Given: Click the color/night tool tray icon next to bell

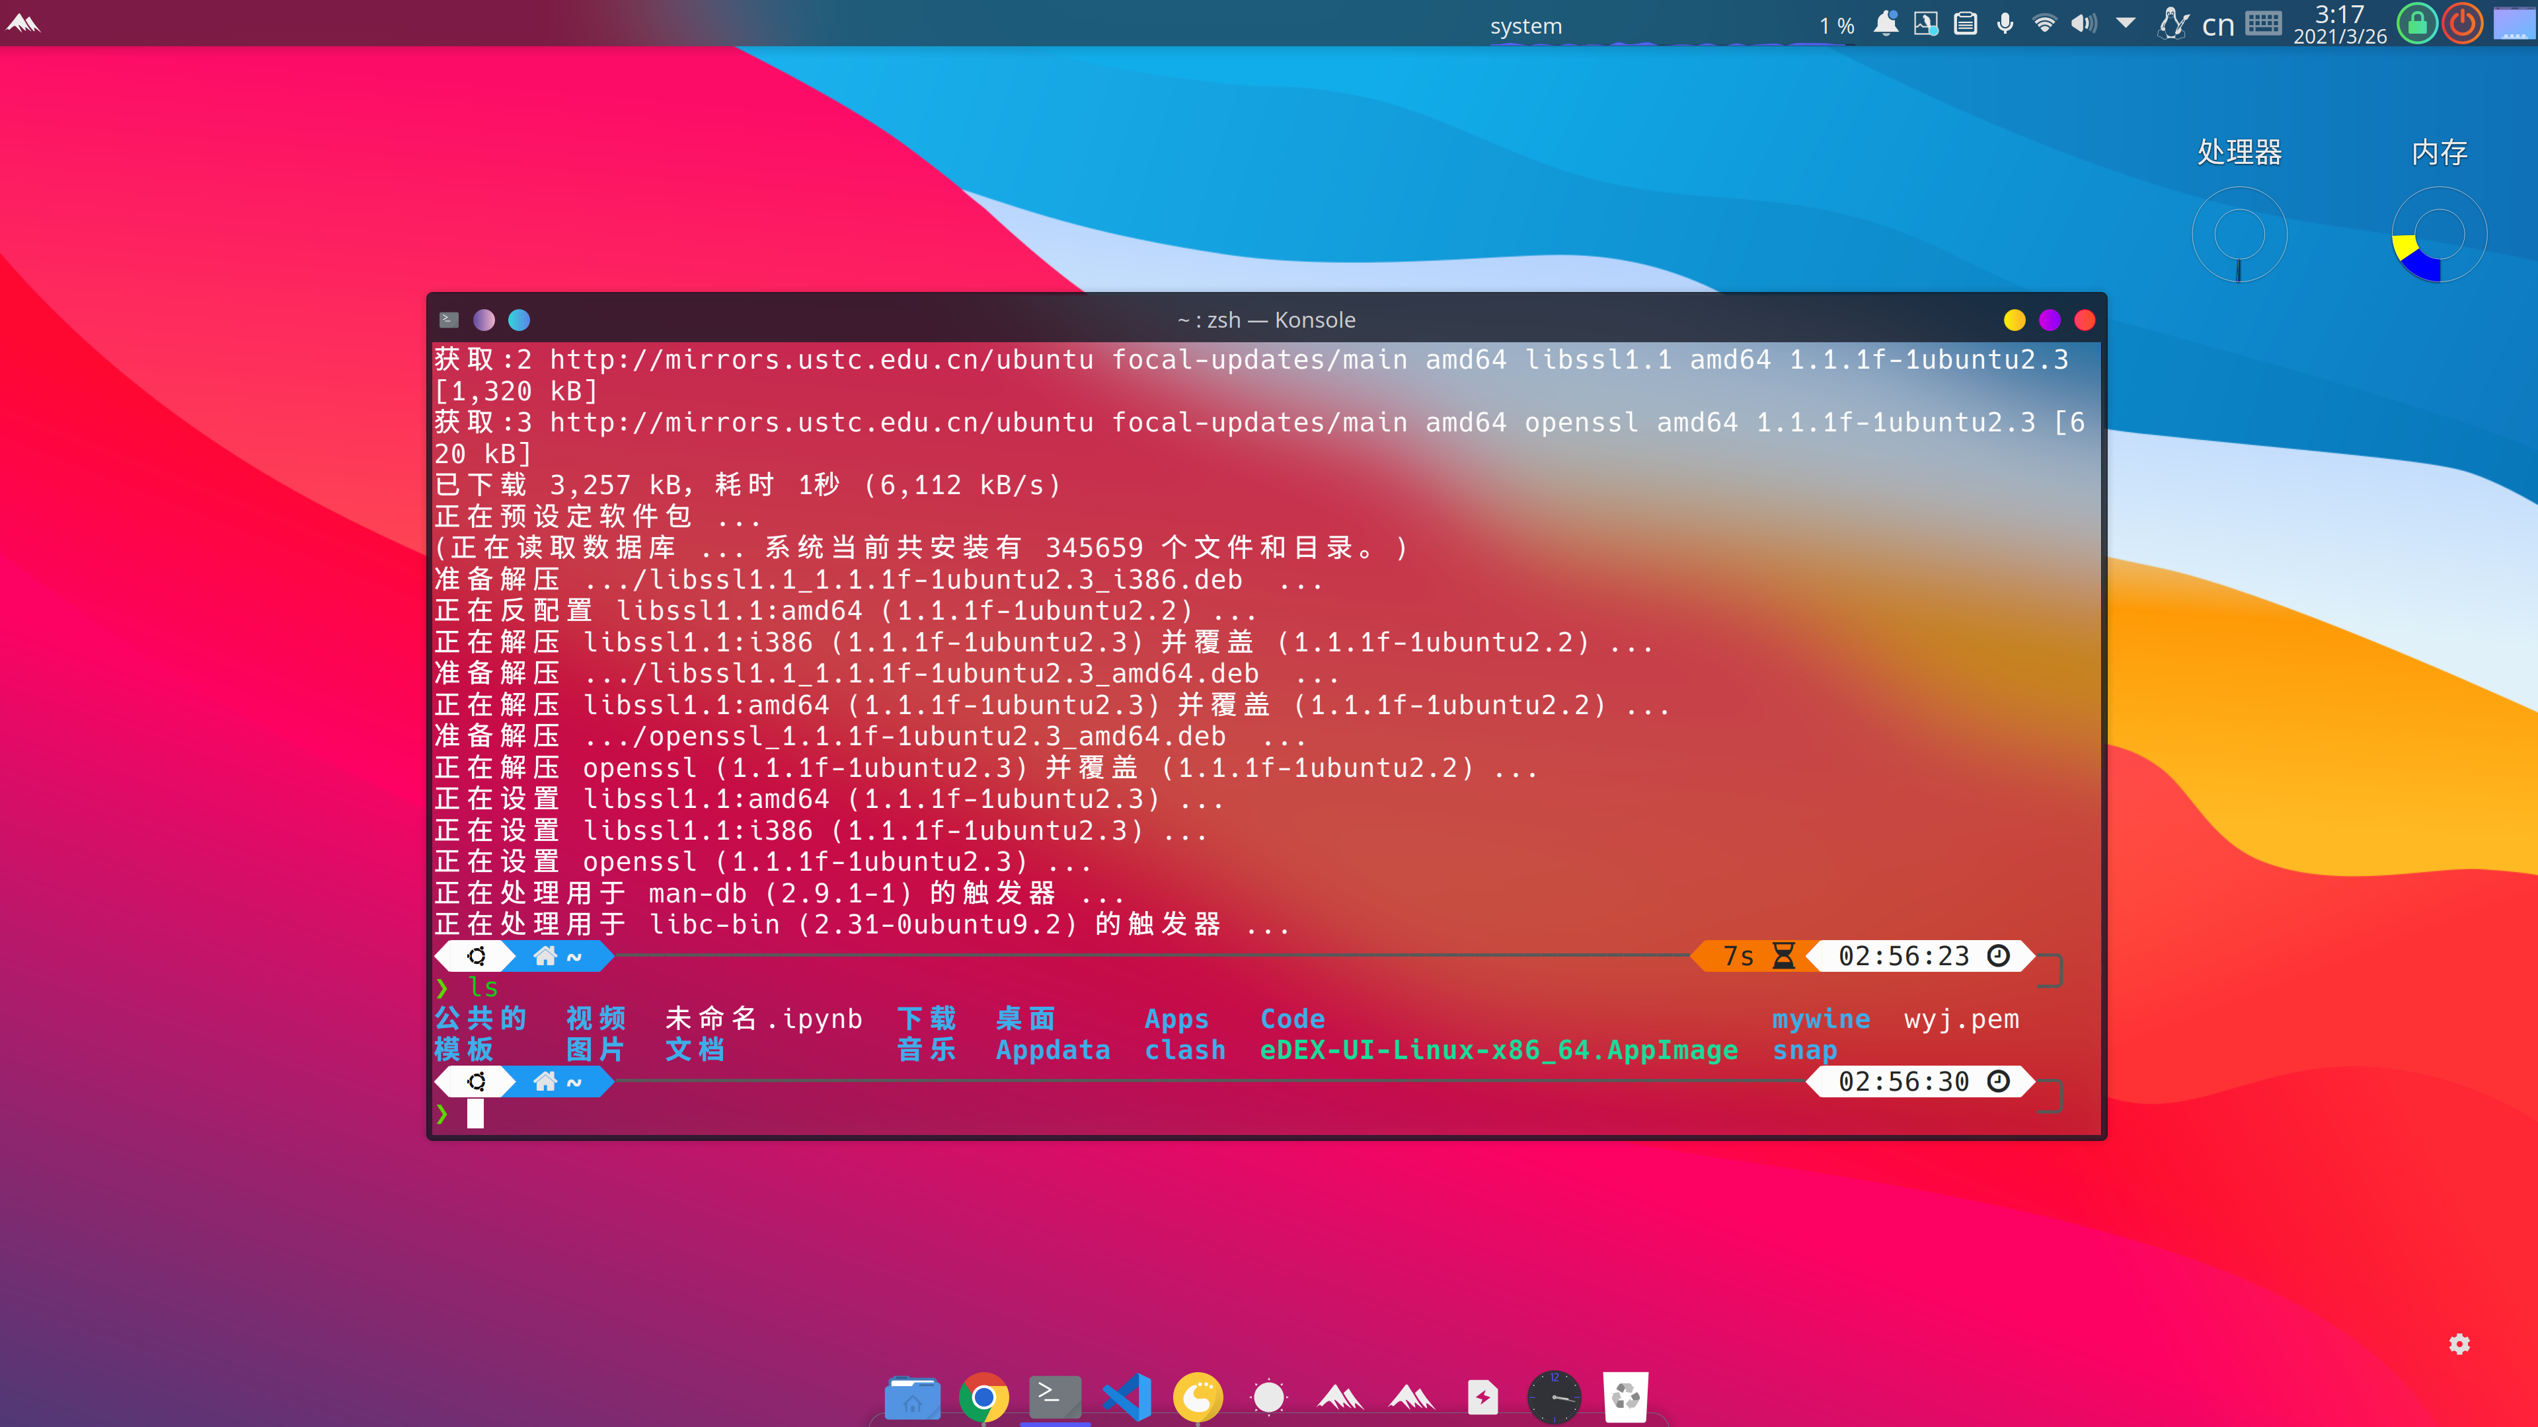Looking at the screenshot, I should point(1925,22).
